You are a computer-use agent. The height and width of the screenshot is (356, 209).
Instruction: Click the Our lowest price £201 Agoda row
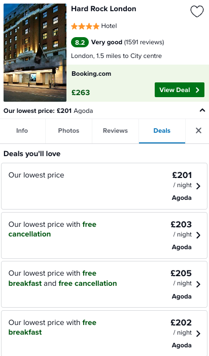(x=104, y=110)
